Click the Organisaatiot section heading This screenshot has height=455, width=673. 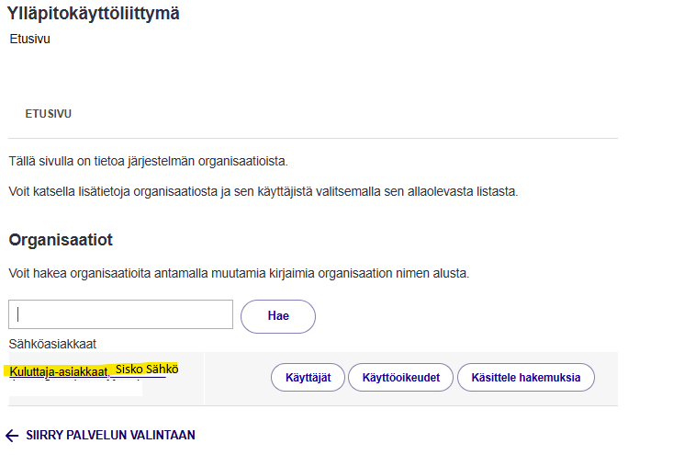73,240
